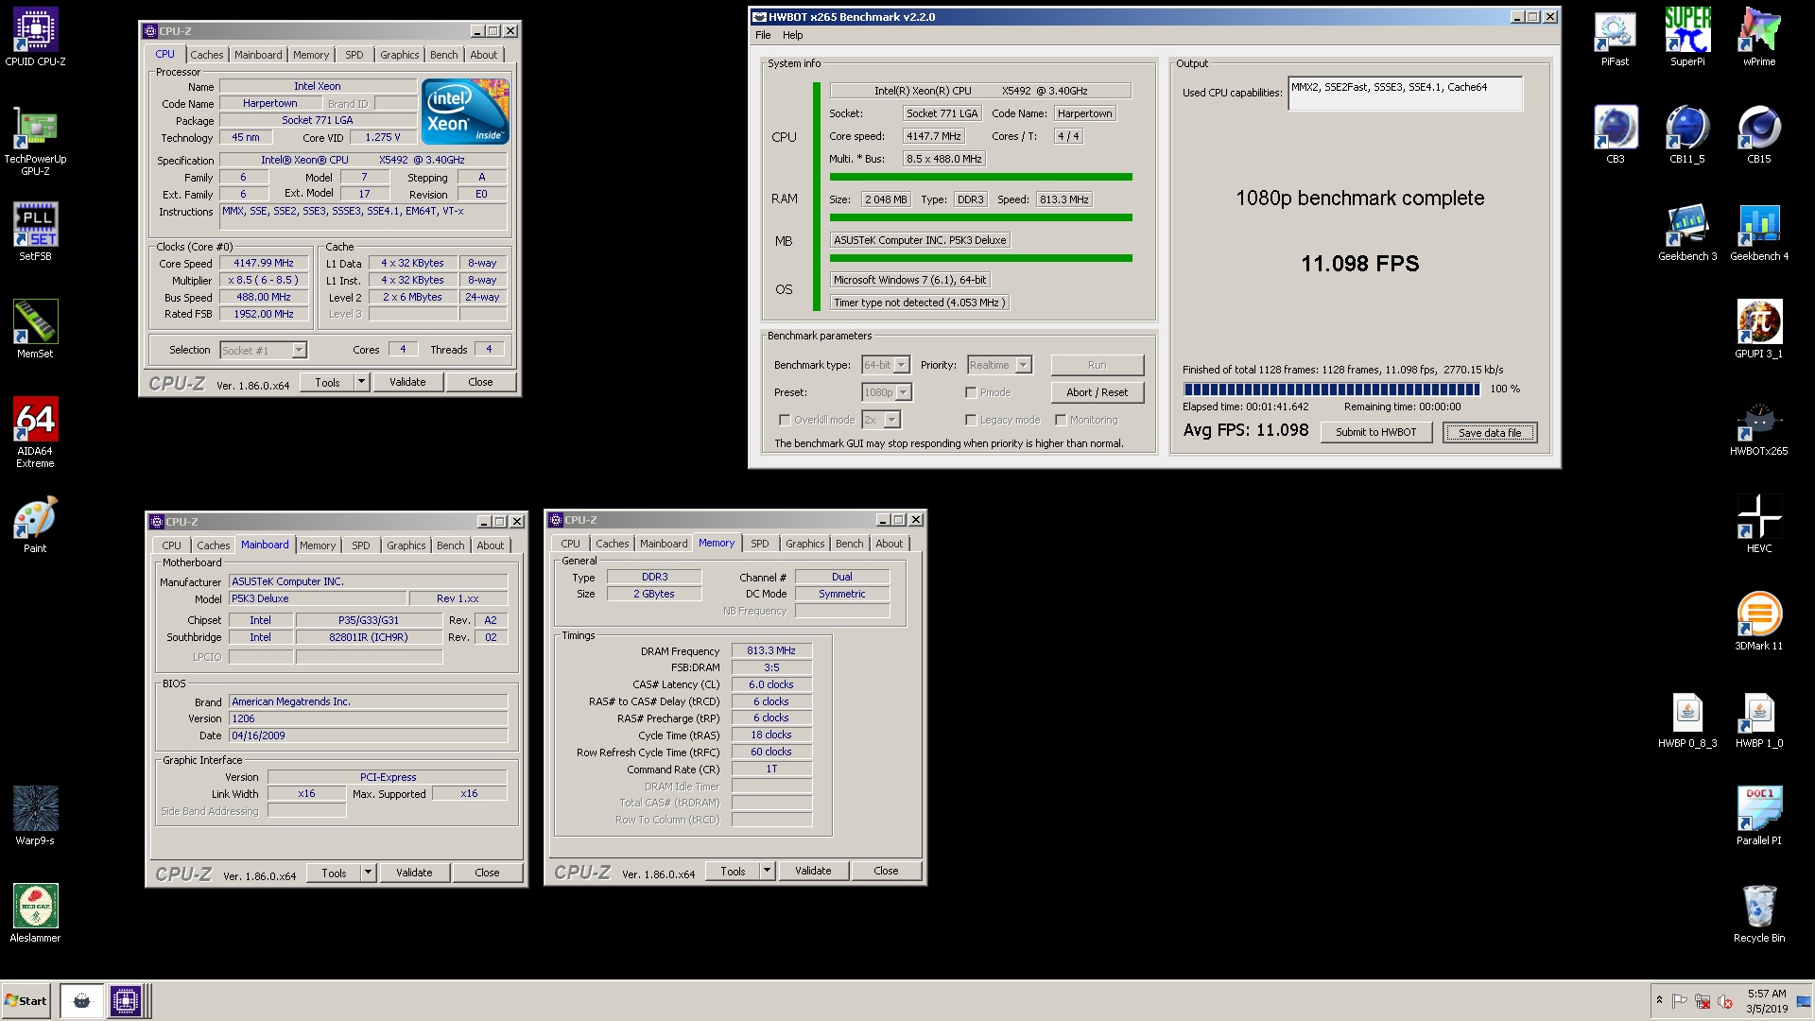Launch 3DMark 11 desktop icon
This screenshot has height=1021, width=1815.
click(x=1759, y=622)
